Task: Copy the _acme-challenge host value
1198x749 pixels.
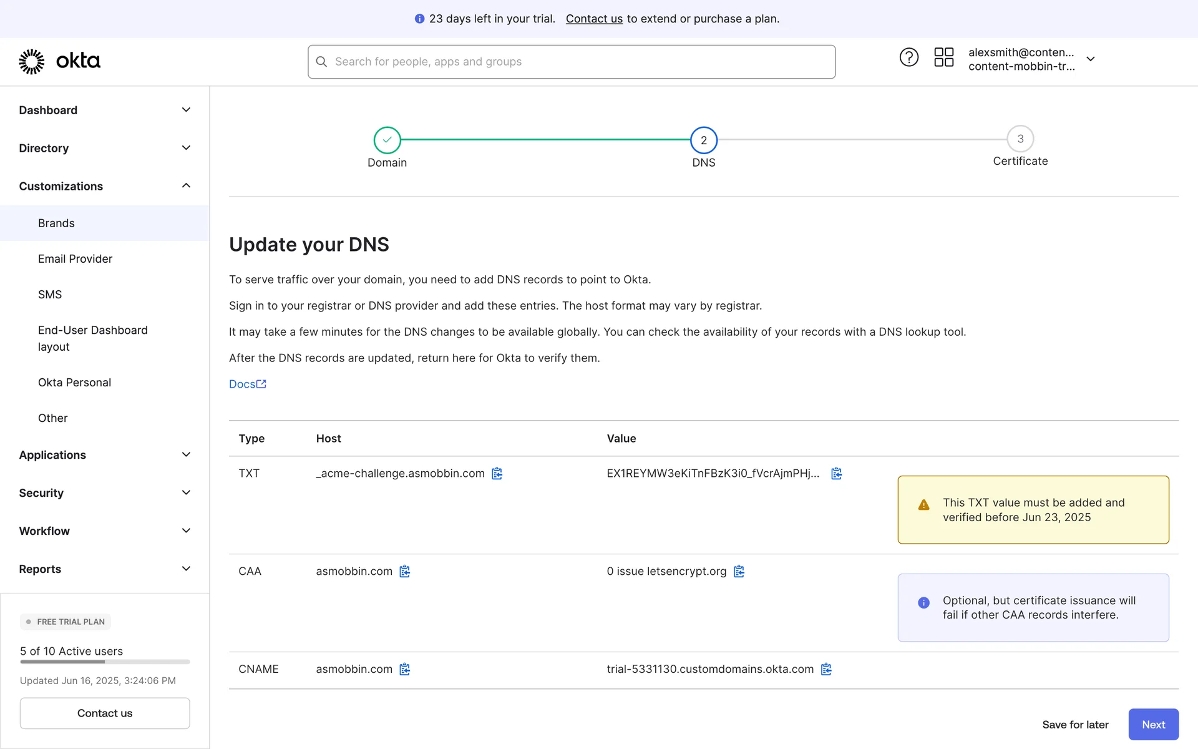Action: 497,474
